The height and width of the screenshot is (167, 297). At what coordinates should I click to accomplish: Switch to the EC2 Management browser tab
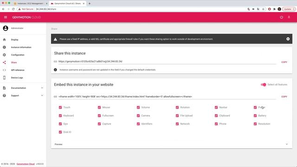pos(30,3)
